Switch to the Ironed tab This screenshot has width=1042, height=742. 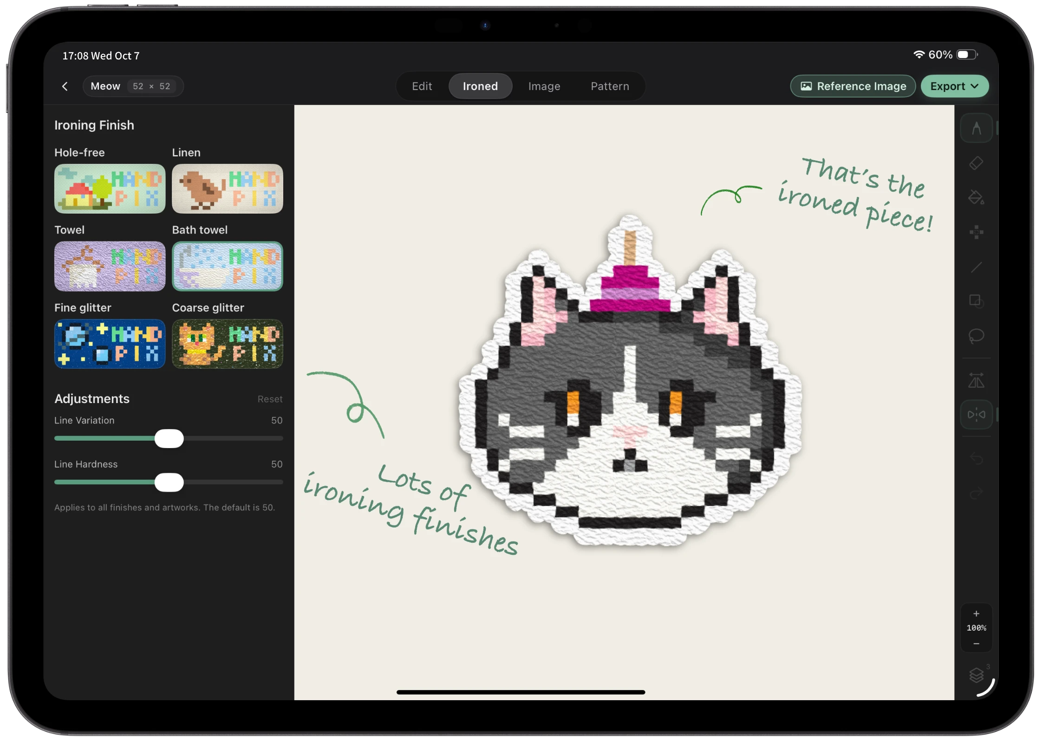(480, 86)
